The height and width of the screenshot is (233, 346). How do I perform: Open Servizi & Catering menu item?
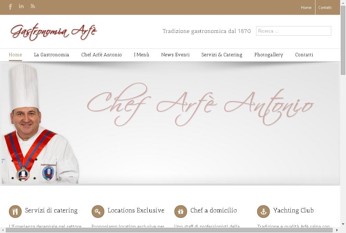coord(222,55)
